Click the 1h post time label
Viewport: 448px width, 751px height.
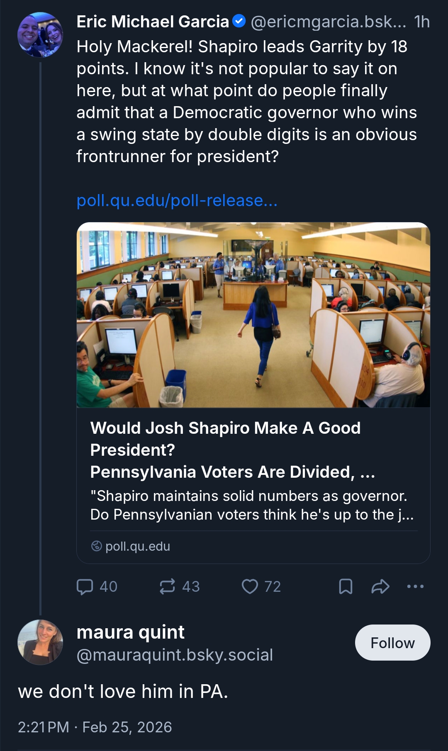[x=422, y=22]
